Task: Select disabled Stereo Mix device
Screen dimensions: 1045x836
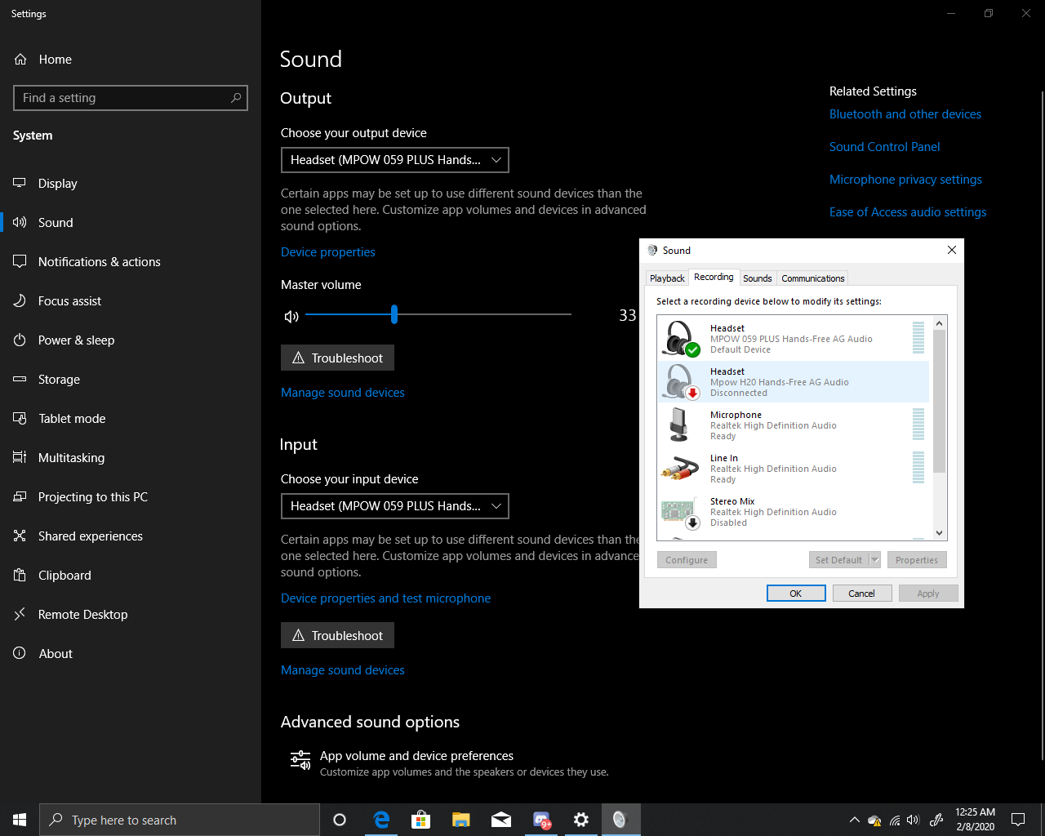Action: 793,512
